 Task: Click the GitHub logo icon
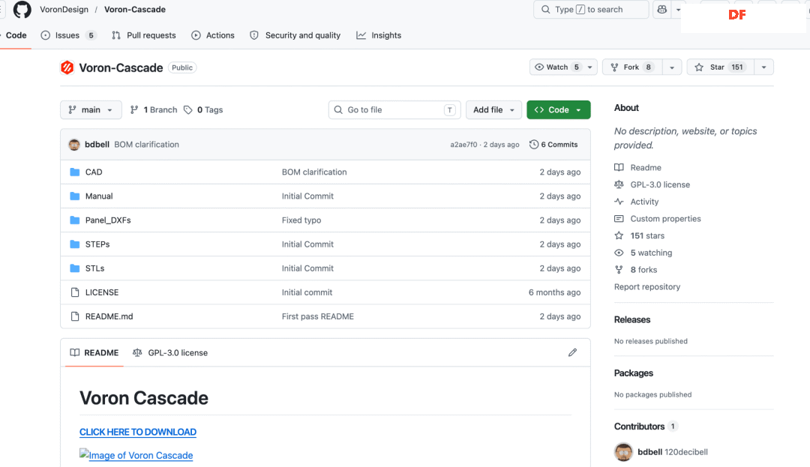22,10
